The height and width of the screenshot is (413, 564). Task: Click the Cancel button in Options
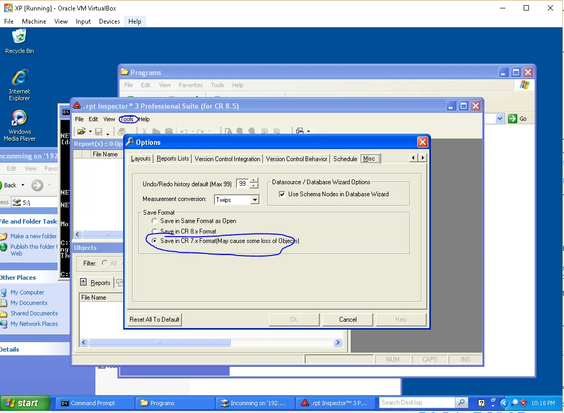tap(348, 320)
